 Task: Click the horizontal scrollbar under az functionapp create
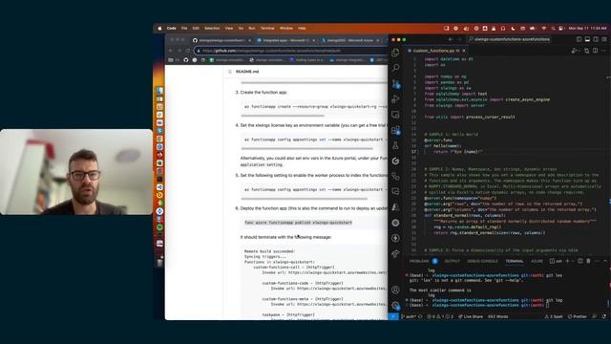pyautogui.click(x=283, y=116)
